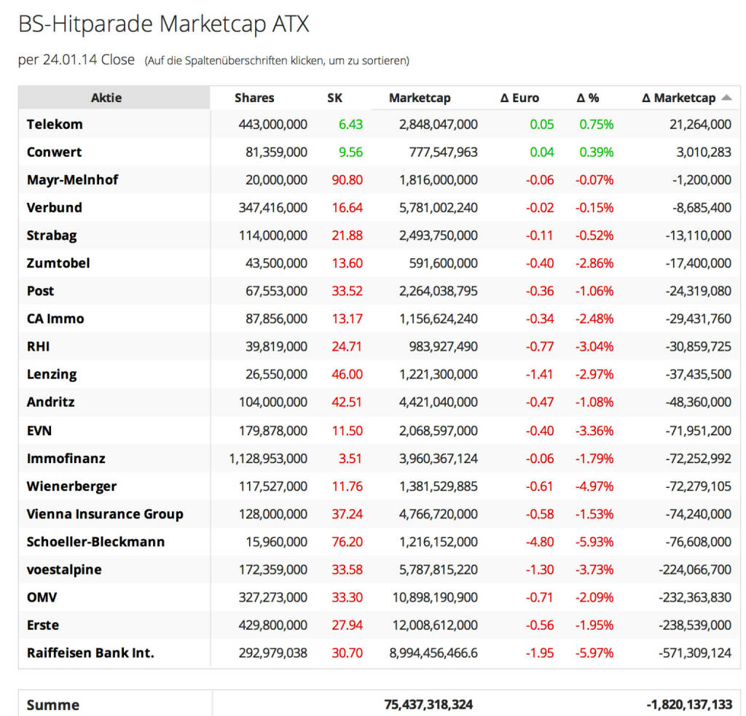Sort table by Shares column header
Viewport: 746px width, 716px height.
(x=254, y=98)
